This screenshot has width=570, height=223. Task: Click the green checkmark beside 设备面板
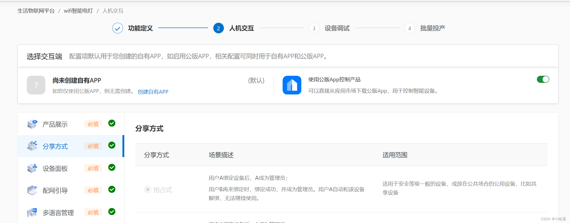pos(112,167)
